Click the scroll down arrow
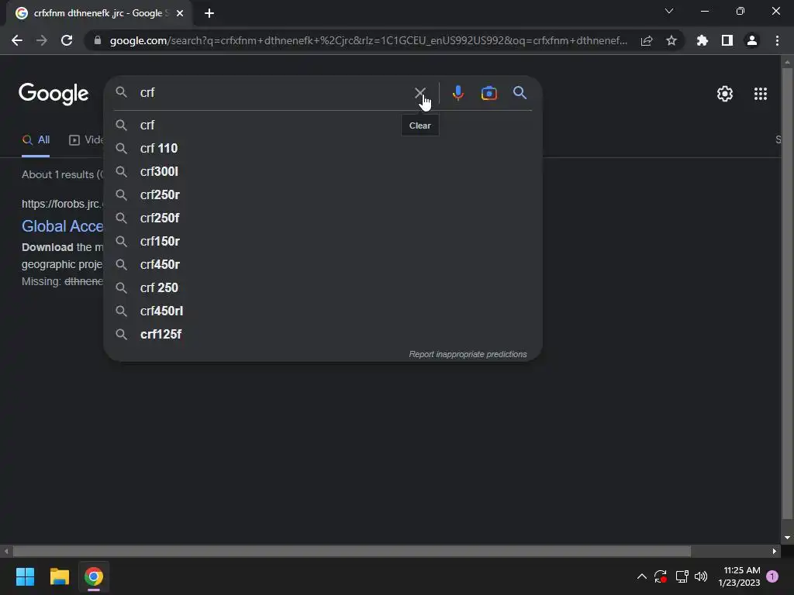The width and height of the screenshot is (794, 595). tap(787, 538)
